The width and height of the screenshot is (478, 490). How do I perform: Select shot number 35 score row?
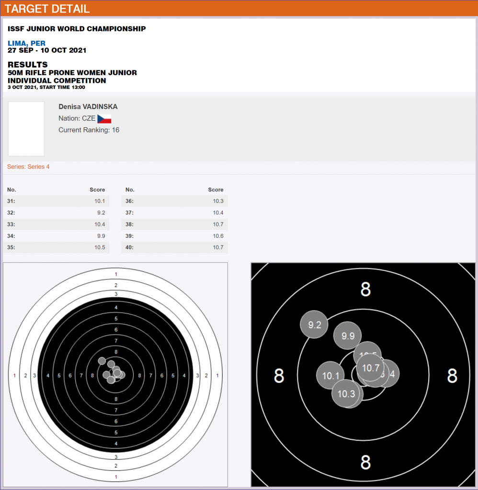57,247
